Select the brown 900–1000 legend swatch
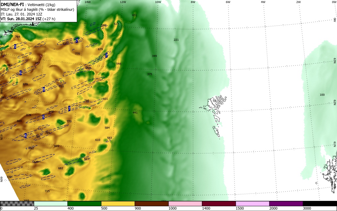Screen dimensions: 337x211 click(152, 204)
